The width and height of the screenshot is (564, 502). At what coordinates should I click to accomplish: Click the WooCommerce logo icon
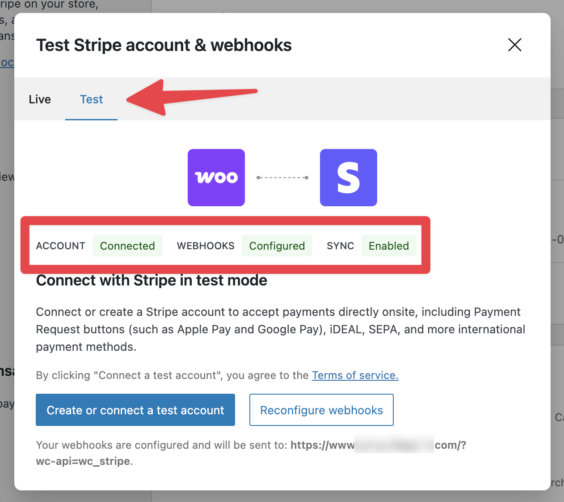[216, 178]
